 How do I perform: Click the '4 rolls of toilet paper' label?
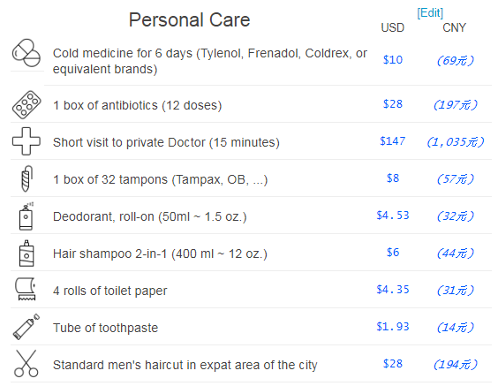[109, 291]
